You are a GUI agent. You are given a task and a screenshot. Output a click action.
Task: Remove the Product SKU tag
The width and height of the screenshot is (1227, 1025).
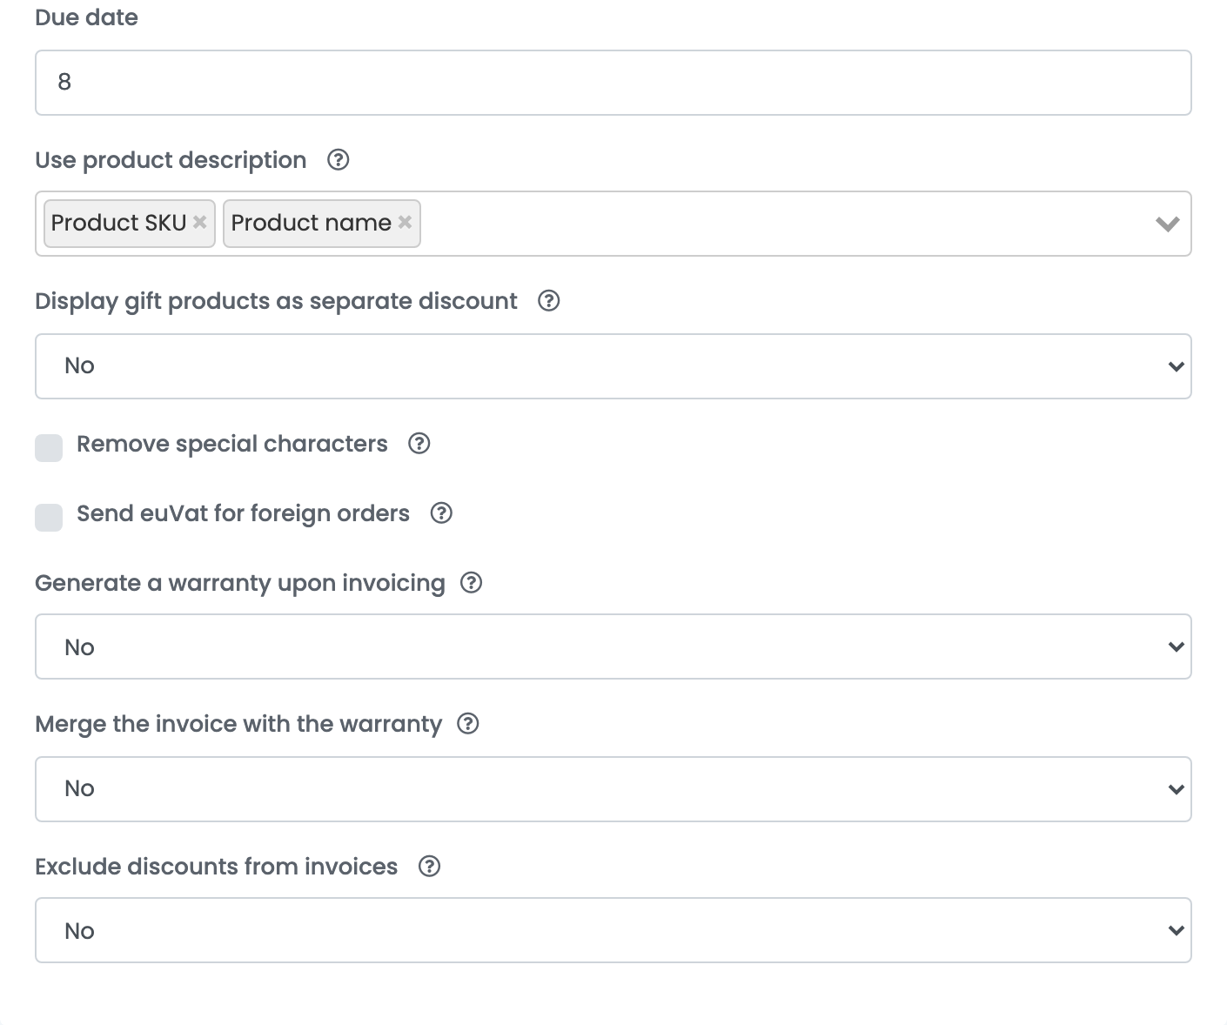pyautogui.click(x=200, y=222)
